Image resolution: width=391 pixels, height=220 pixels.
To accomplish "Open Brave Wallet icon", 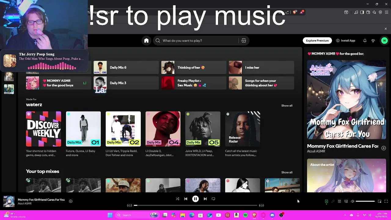I will point(368,12).
